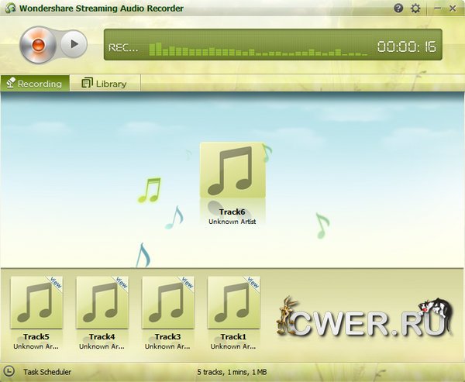Click the 00:00:16 recording timer

point(406,46)
